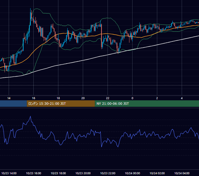199x176 pixels.
Task: Click the '10/23 22:00' indicator axis label
Action: click(108, 173)
